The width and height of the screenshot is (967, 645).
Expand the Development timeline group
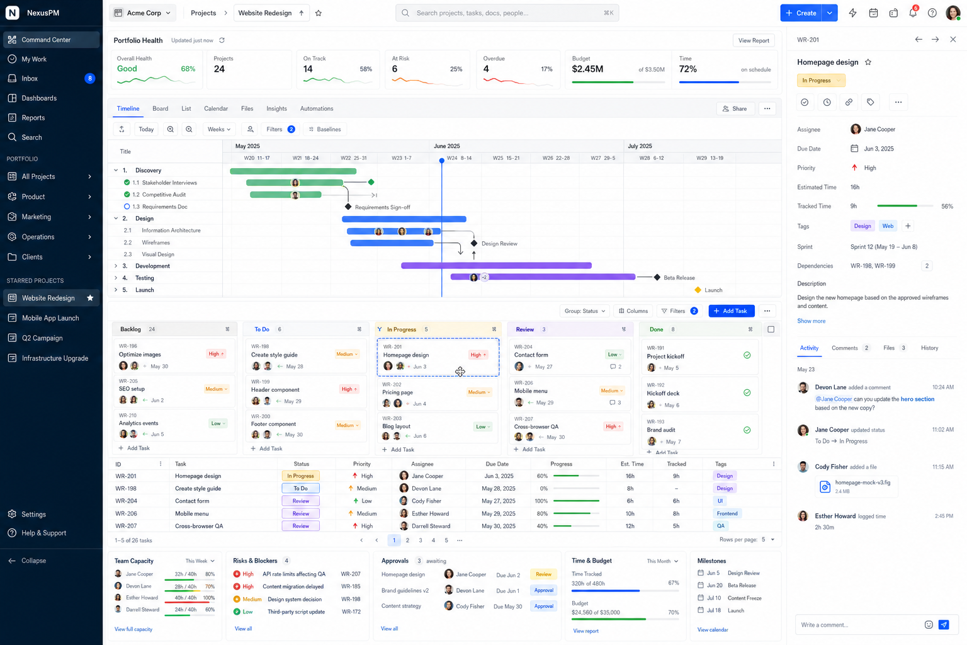(116, 266)
